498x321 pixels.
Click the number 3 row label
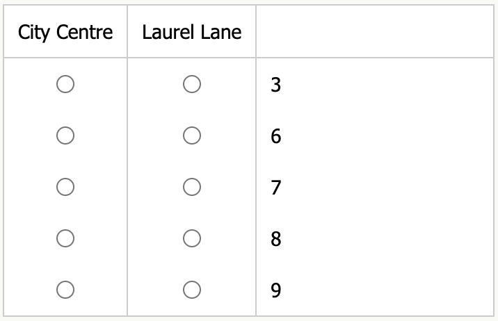pos(276,85)
